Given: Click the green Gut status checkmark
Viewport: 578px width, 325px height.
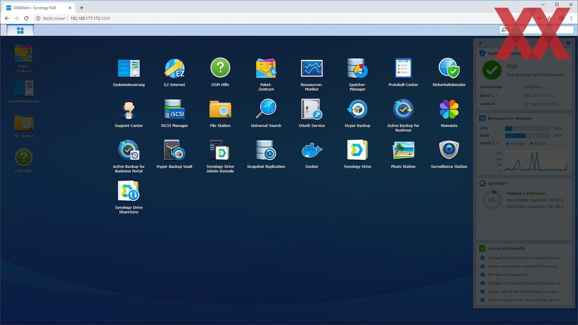Looking at the screenshot, I should (x=492, y=70).
